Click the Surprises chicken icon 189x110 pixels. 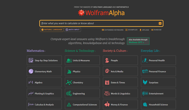(x=145, y=82)
